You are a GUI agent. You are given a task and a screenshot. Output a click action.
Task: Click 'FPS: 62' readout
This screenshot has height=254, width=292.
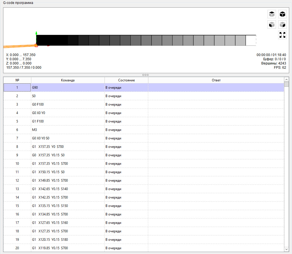pos(280,68)
